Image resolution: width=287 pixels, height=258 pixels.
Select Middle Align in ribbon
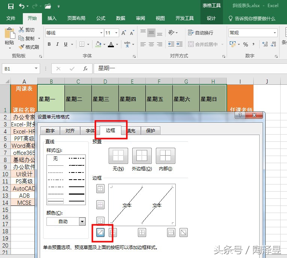151,33
